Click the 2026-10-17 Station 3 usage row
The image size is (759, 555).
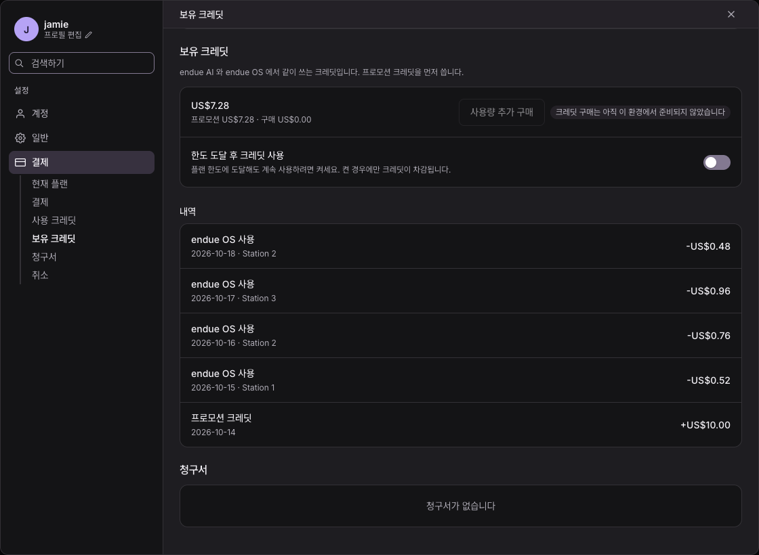(460, 291)
